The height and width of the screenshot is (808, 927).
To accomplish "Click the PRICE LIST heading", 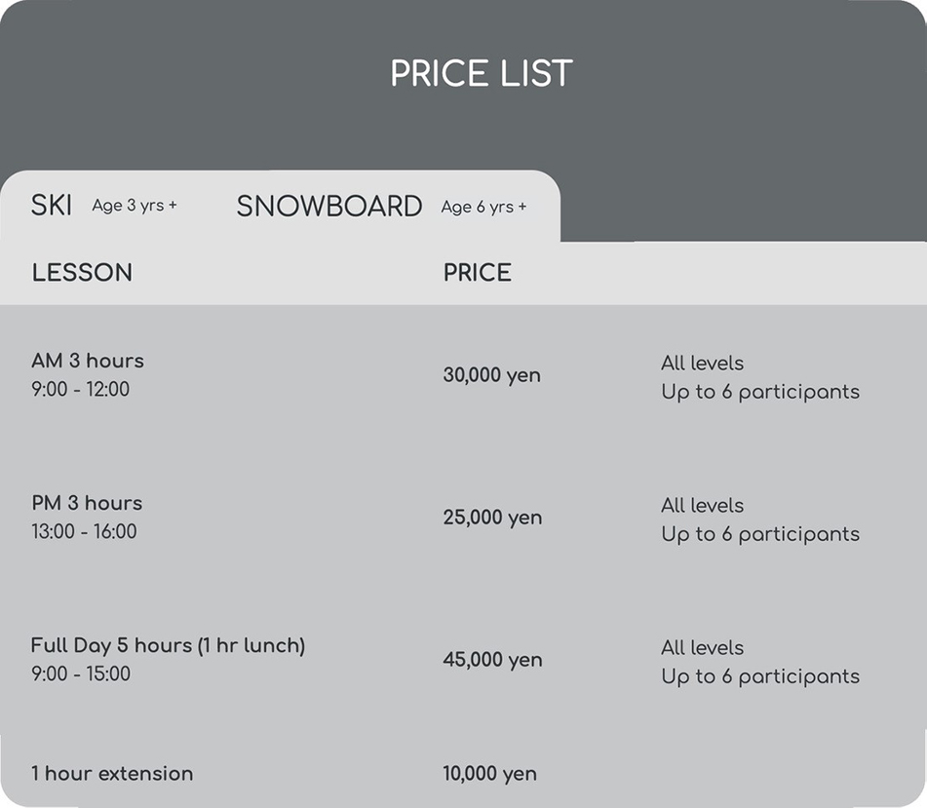I will click(x=482, y=74).
